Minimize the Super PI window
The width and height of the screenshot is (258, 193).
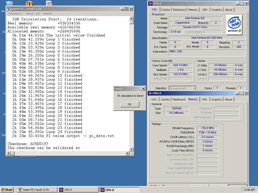[x=122, y=9]
